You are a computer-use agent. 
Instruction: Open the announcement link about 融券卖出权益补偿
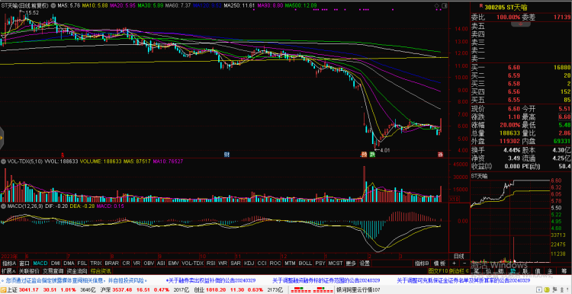pos(211,280)
